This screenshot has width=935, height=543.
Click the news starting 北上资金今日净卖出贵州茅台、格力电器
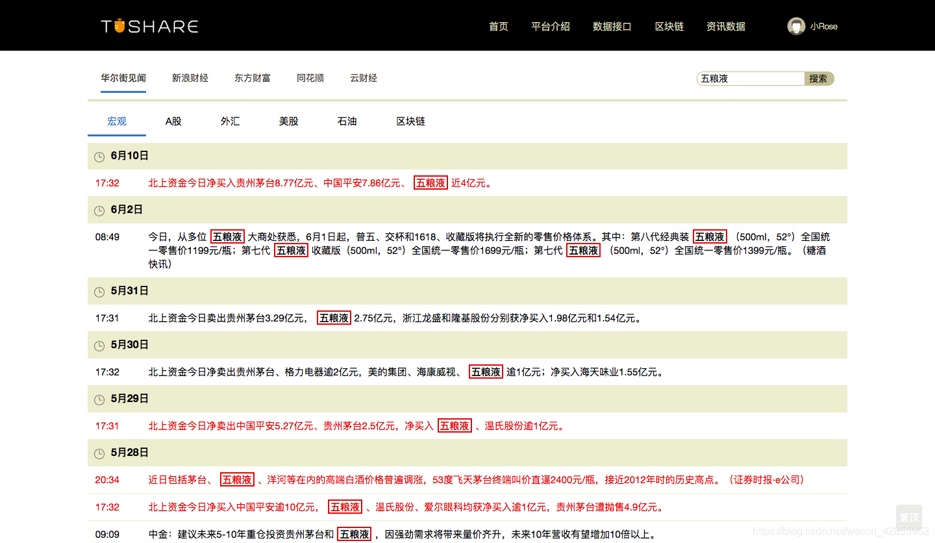[406, 372]
